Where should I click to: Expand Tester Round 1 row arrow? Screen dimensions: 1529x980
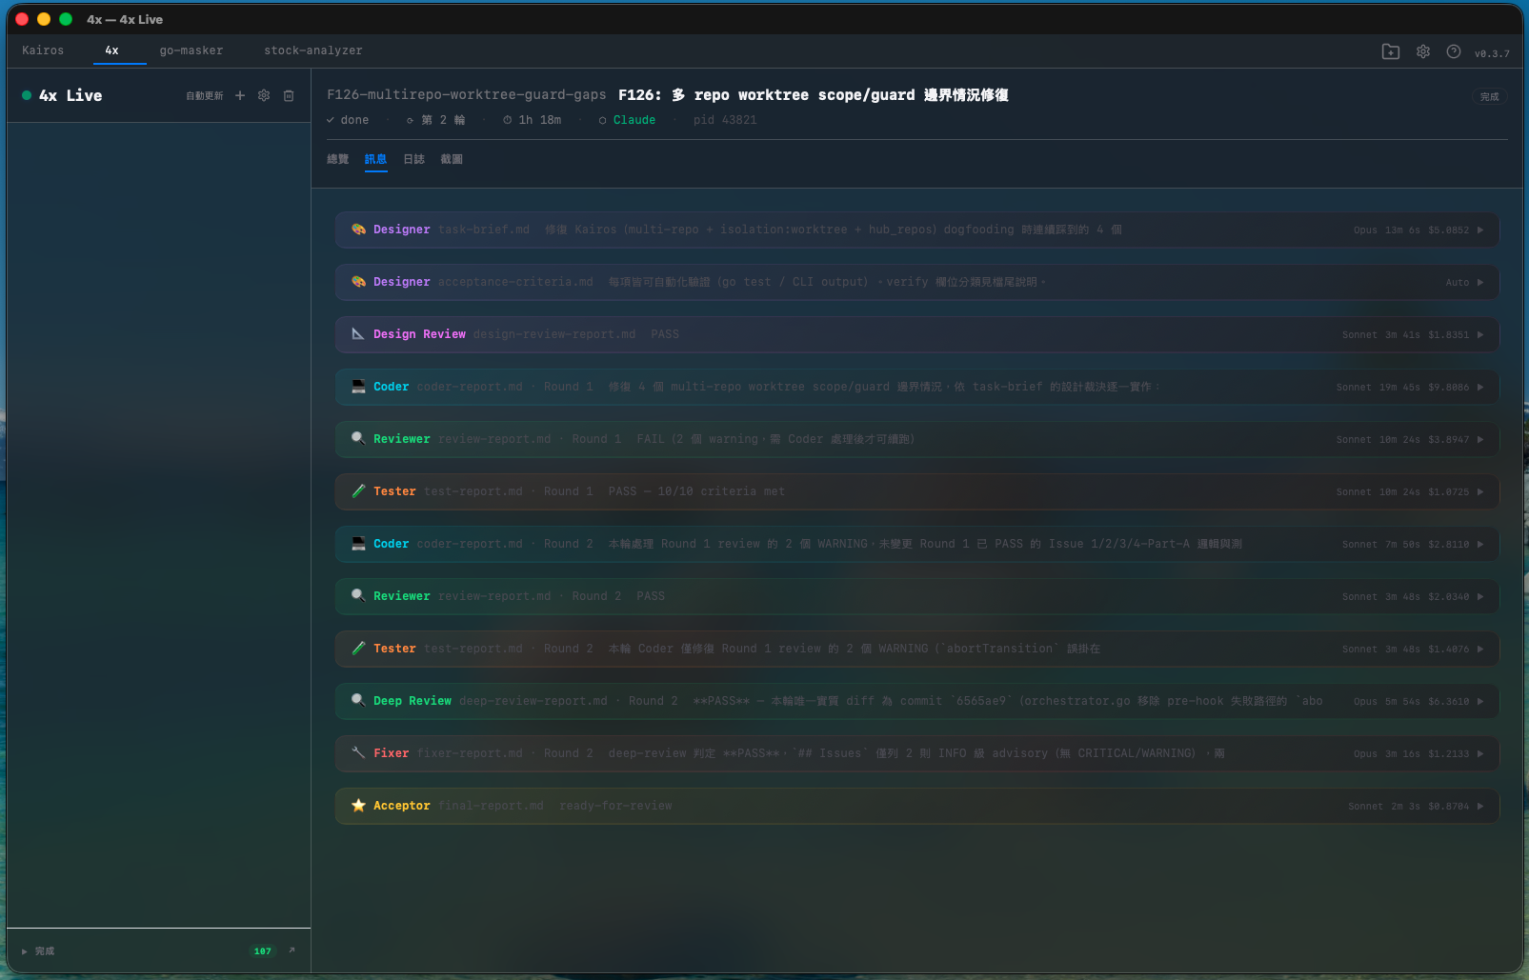click(x=1480, y=492)
